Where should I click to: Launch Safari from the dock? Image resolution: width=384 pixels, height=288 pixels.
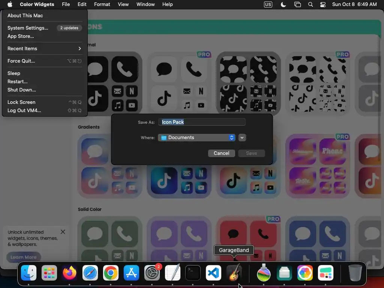[90, 273]
